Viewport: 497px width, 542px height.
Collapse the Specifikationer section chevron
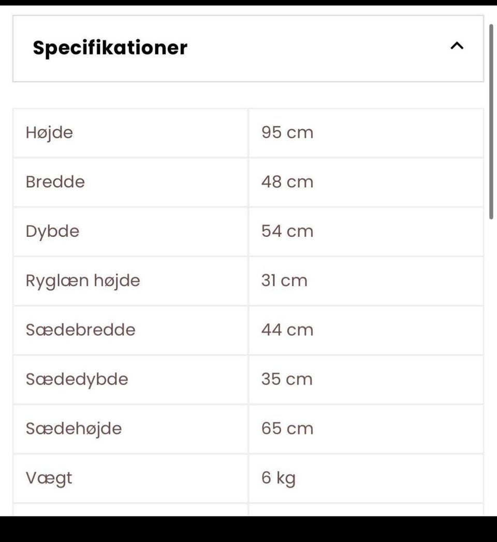coord(457,46)
